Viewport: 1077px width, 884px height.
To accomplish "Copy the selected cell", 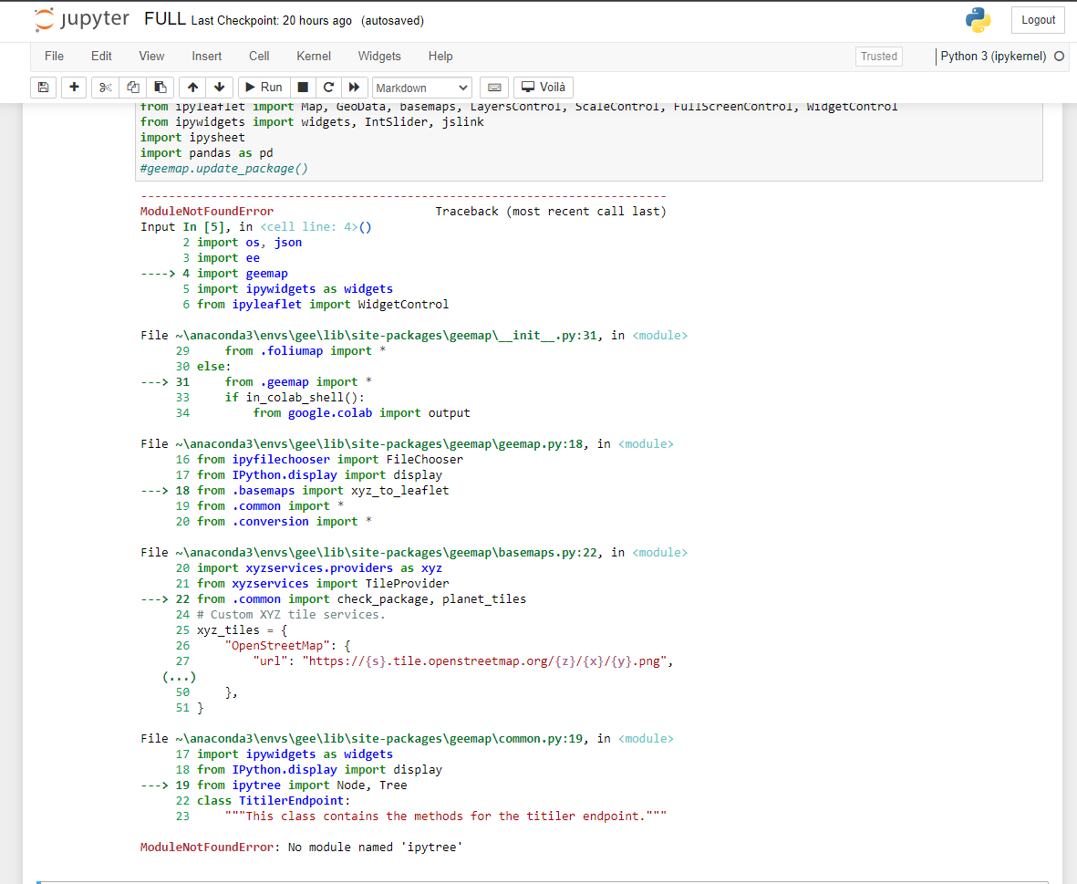I will pyautogui.click(x=132, y=87).
